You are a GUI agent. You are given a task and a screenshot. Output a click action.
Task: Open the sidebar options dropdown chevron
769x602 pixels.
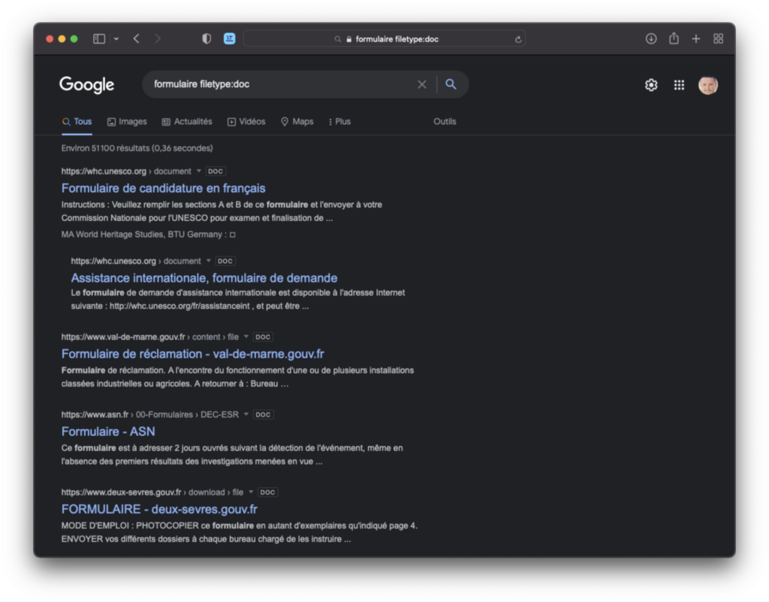116,39
